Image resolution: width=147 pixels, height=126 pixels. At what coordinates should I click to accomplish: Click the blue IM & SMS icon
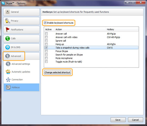(x=8, y=47)
